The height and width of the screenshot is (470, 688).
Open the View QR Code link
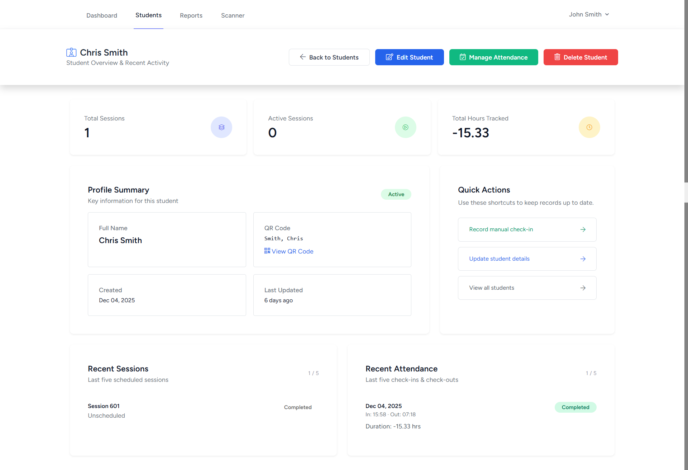coord(292,251)
